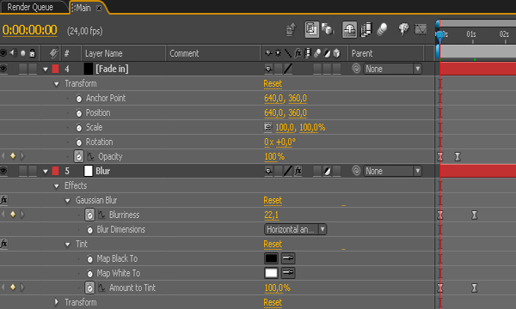Open the Parent dropdown for Blur layer

click(x=393, y=171)
